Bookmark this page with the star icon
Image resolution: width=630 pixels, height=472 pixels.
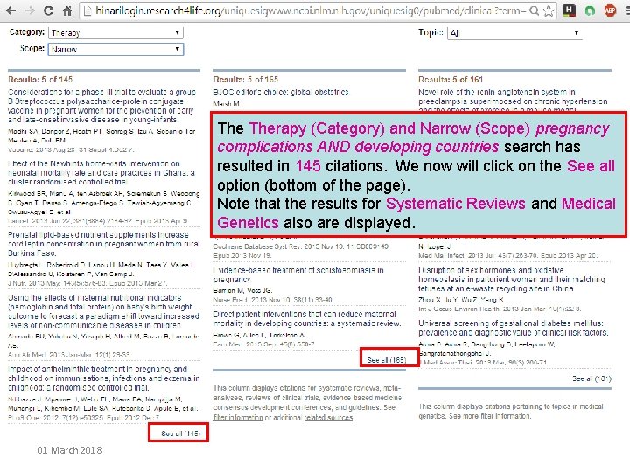[549, 10]
